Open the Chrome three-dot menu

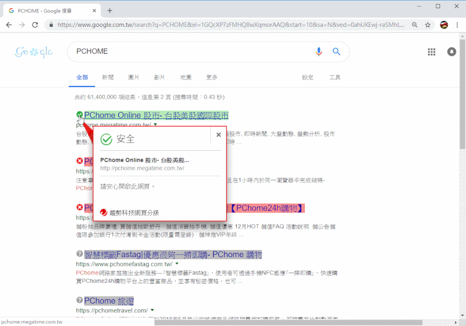(457, 25)
